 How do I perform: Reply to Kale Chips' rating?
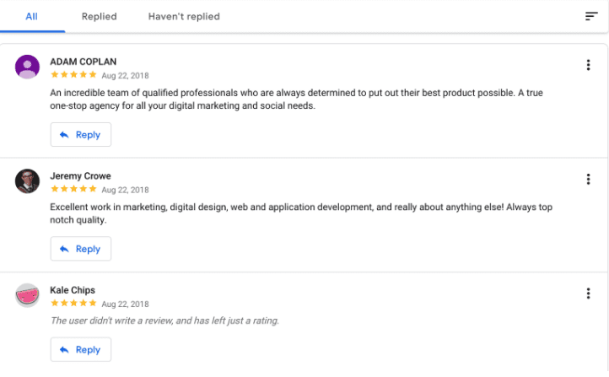(81, 350)
